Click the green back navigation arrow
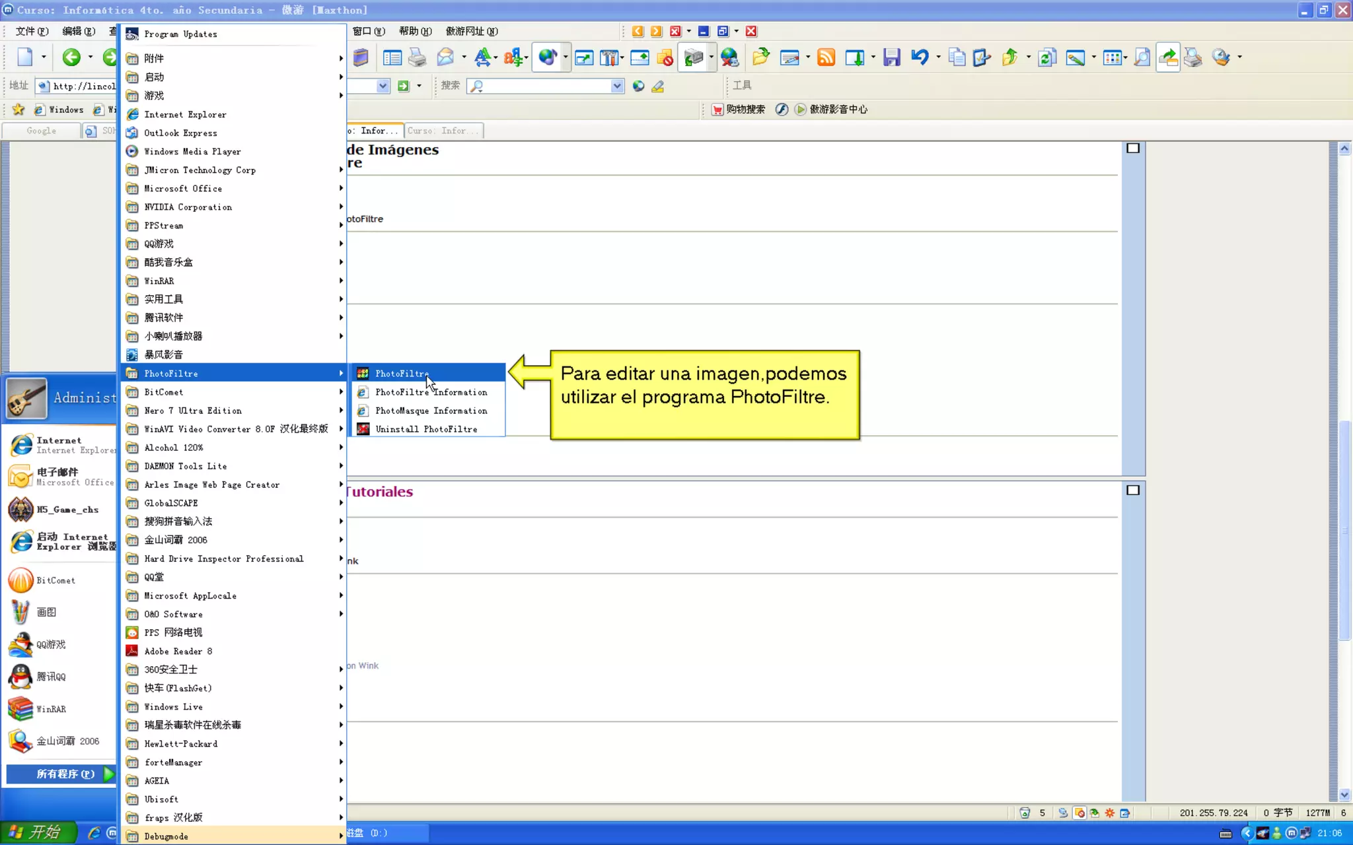The width and height of the screenshot is (1353, 845). (x=71, y=57)
